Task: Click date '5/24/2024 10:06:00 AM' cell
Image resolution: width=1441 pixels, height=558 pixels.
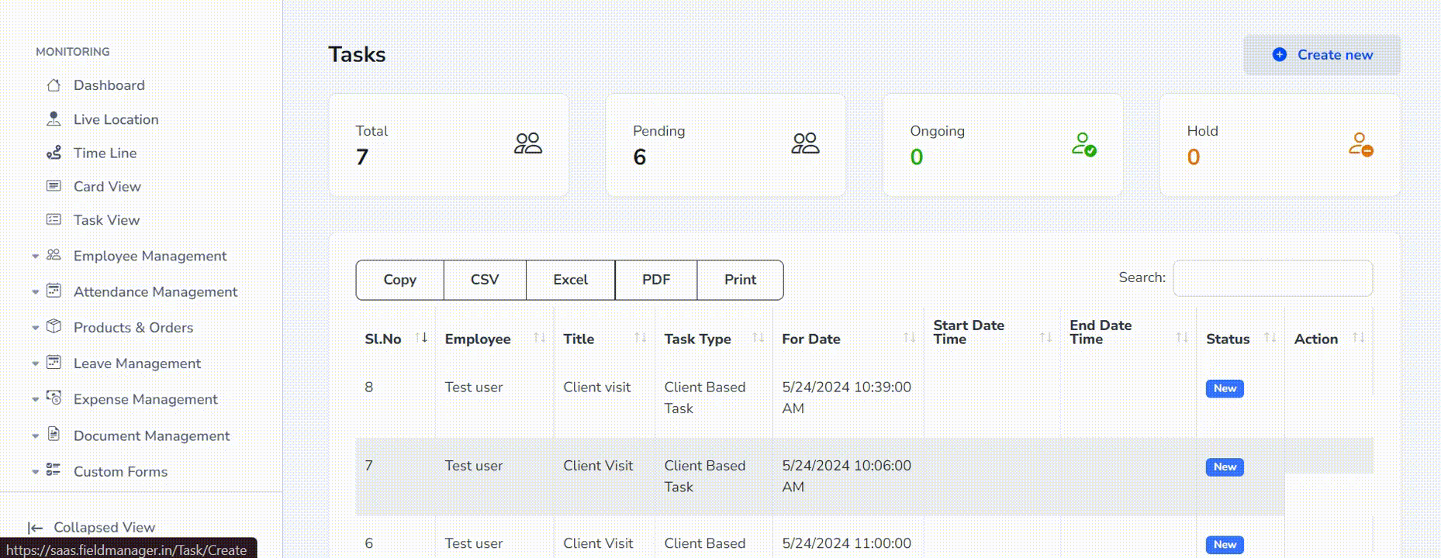Action: tap(846, 476)
